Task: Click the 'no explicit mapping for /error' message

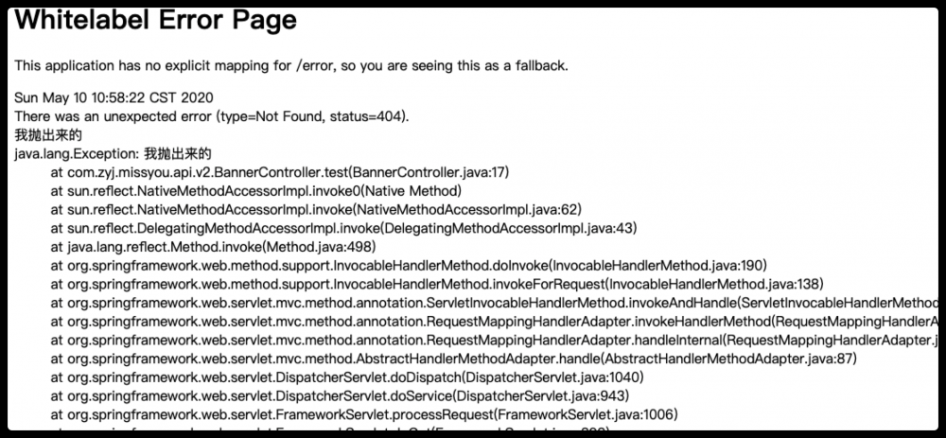Action: pos(290,65)
